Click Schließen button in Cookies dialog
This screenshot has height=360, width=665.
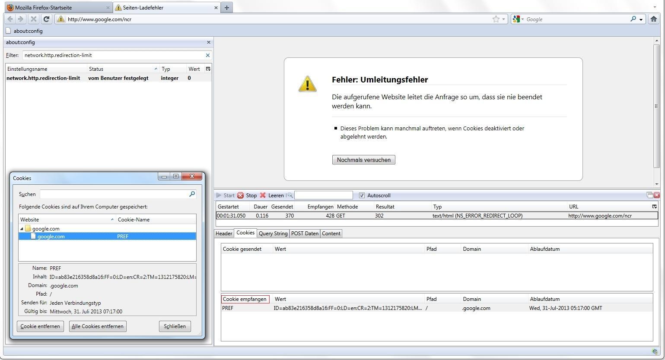(175, 326)
